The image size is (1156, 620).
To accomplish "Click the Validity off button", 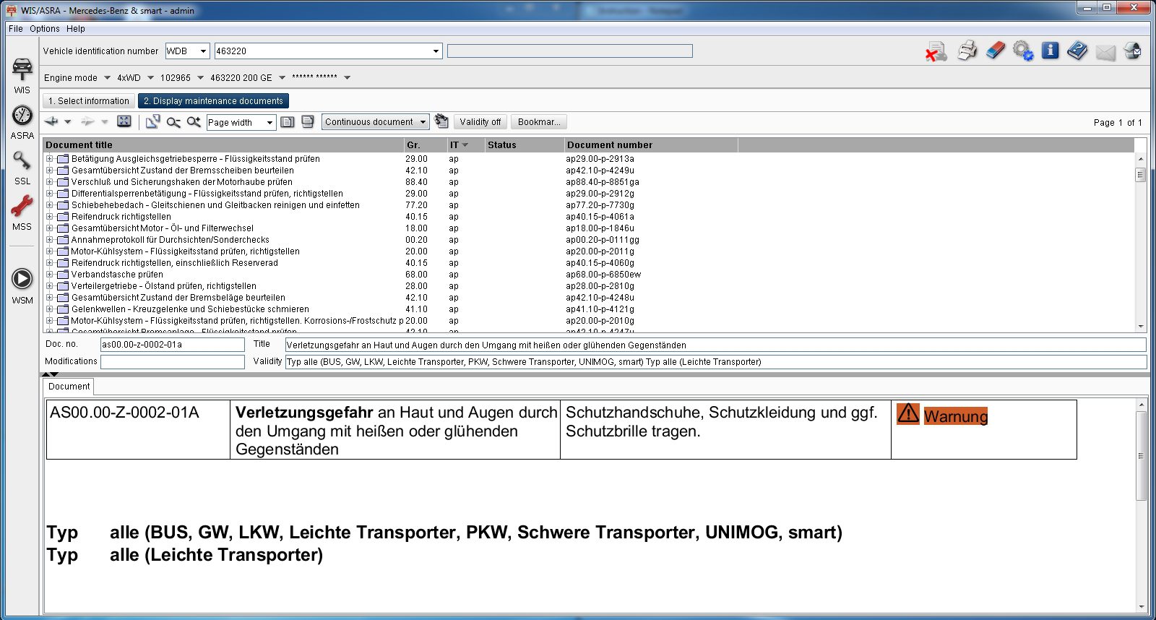I will click(x=480, y=122).
